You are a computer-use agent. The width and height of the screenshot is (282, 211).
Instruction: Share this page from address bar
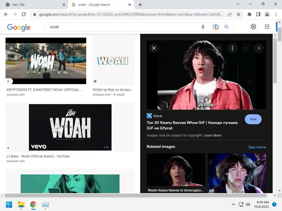point(230,14)
